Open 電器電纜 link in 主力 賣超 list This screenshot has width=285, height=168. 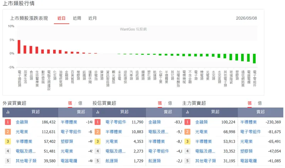click(248, 161)
